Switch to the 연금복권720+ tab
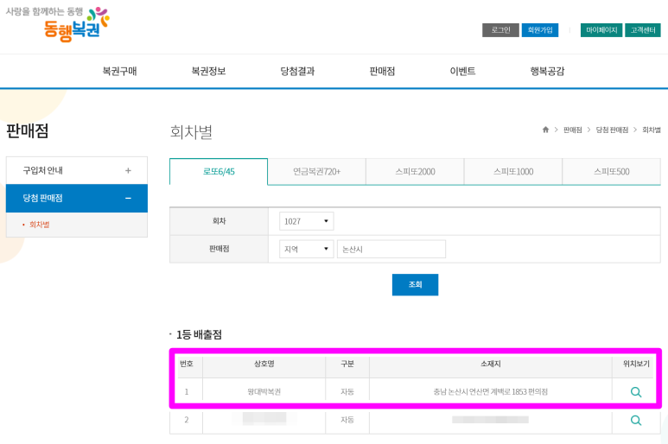Image resolution: width=668 pixels, height=444 pixels. coord(316,172)
